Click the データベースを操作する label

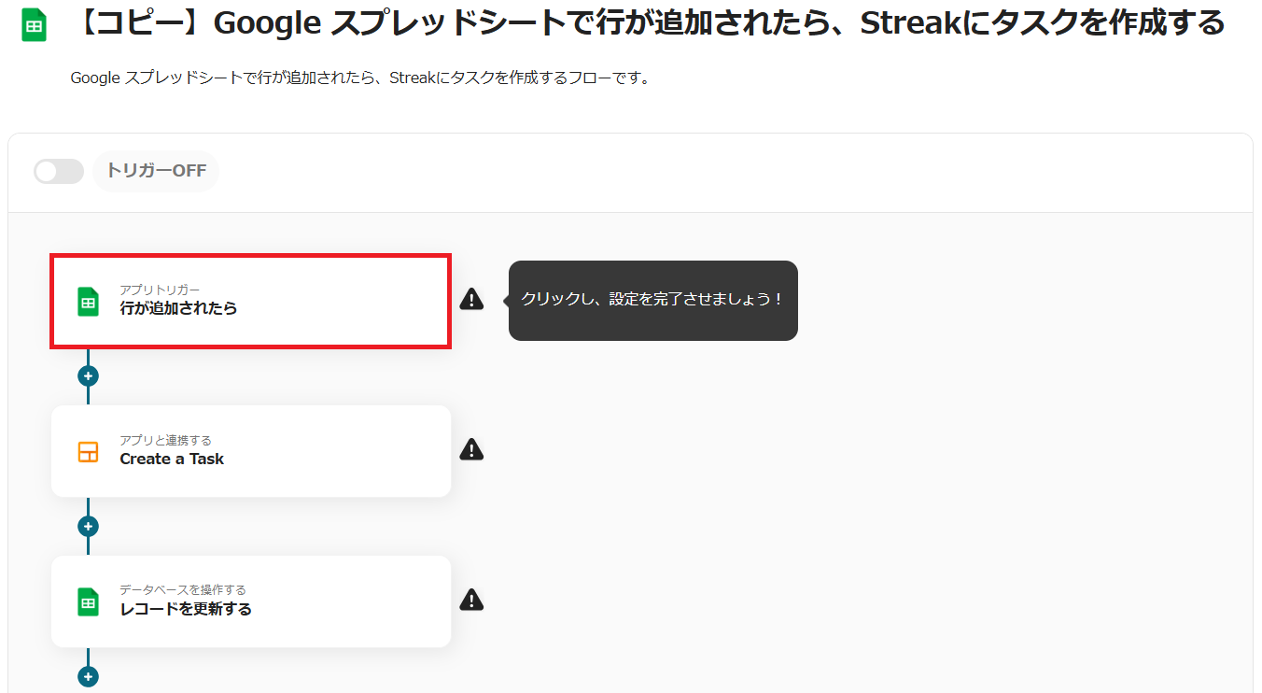coord(183,589)
